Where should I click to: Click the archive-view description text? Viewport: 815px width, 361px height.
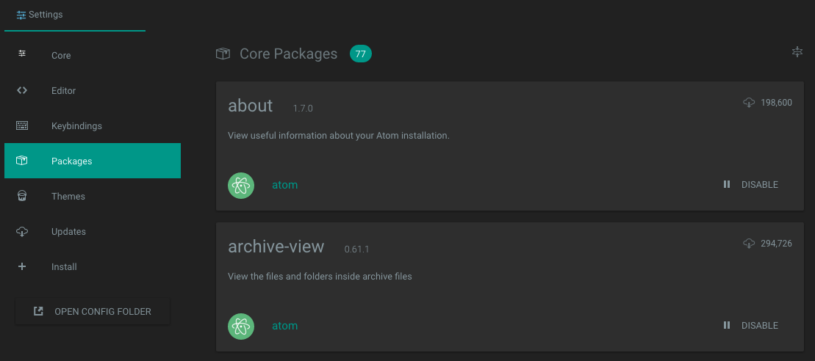coord(320,277)
